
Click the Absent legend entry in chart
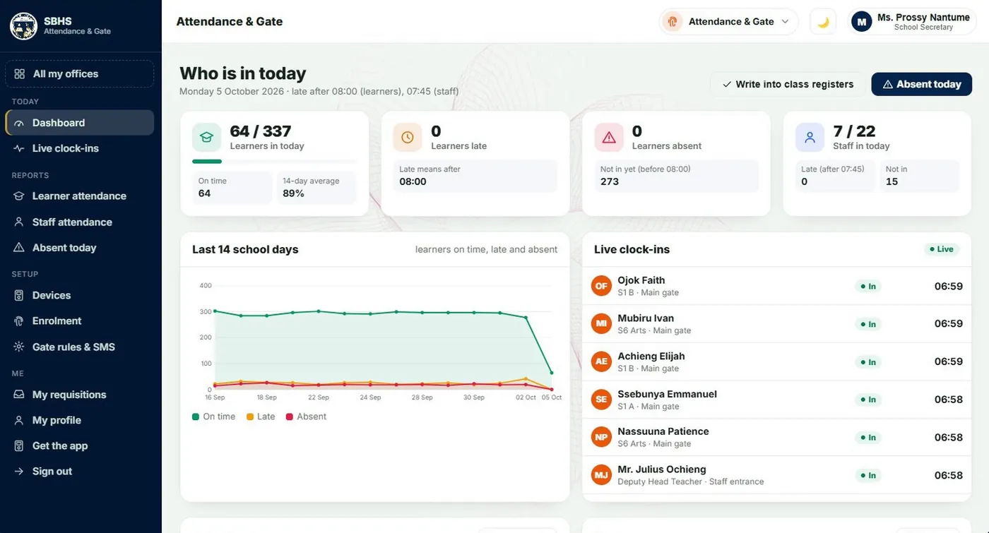click(306, 417)
